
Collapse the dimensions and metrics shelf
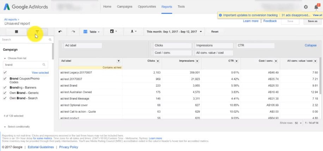310,45
